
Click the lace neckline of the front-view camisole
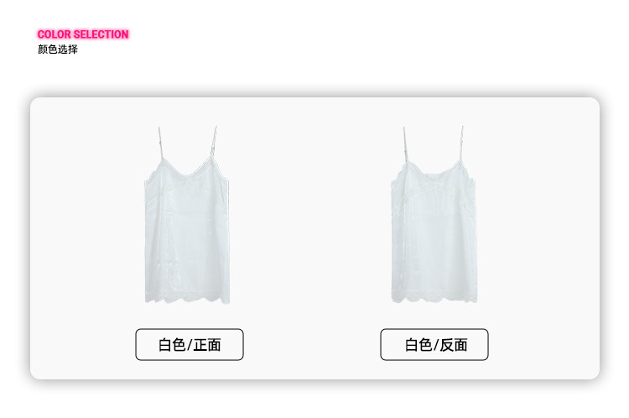[x=187, y=172]
